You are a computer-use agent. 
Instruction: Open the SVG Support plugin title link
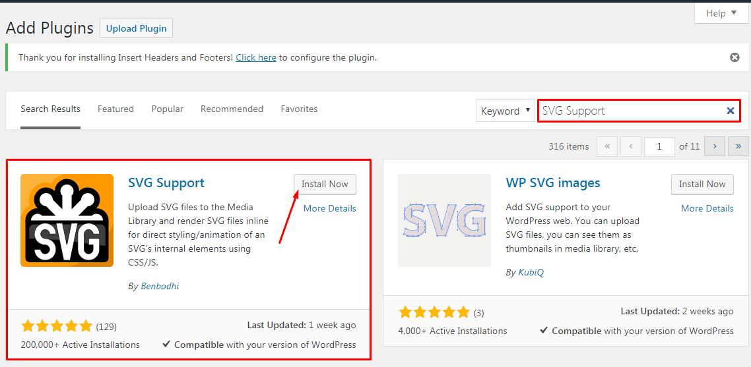166,183
